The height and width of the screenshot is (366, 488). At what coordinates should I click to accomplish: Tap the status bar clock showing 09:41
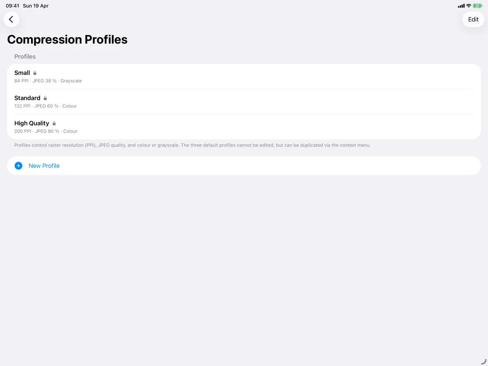pyautogui.click(x=12, y=6)
